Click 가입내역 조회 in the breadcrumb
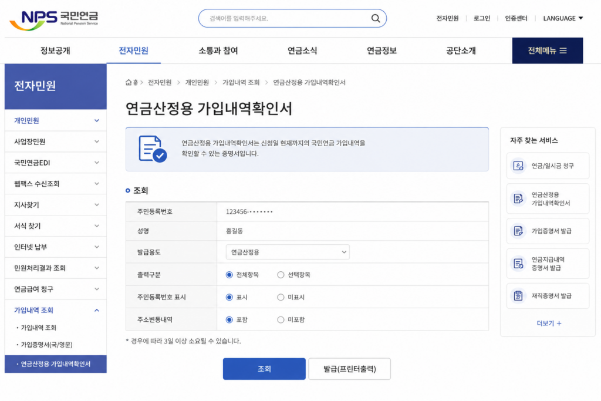Image resolution: width=601 pixels, height=401 pixels. [241, 82]
